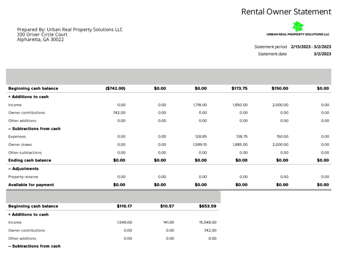Select the income value "15,548.00"
The height and width of the screenshot is (256, 341).
coord(208,223)
